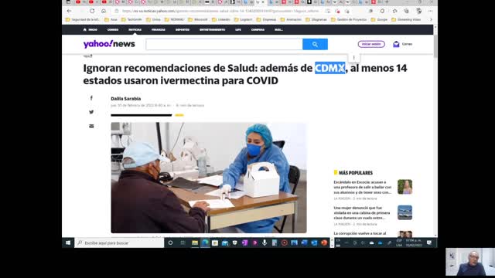
Task: Click MÁS POPULARES section heading
Action: [x=356, y=173]
